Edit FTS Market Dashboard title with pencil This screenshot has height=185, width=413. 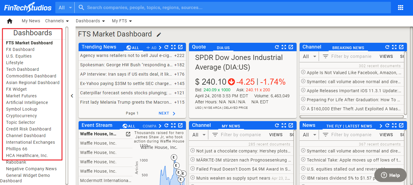[159, 35]
